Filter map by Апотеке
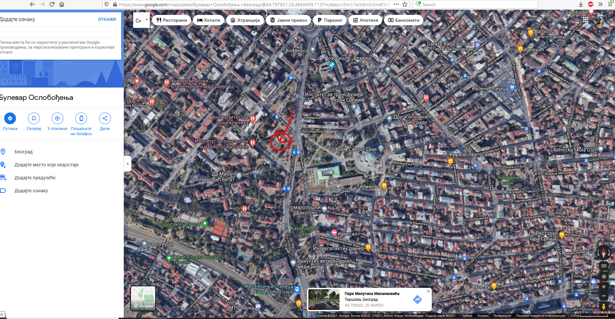The height and width of the screenshot is (319, 615). (x=365, y=20)
